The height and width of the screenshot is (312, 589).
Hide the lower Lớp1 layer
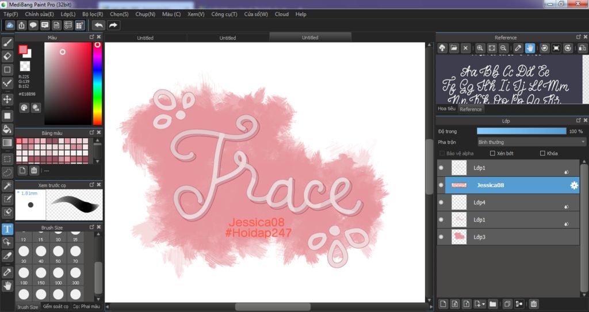click(441, 219)
